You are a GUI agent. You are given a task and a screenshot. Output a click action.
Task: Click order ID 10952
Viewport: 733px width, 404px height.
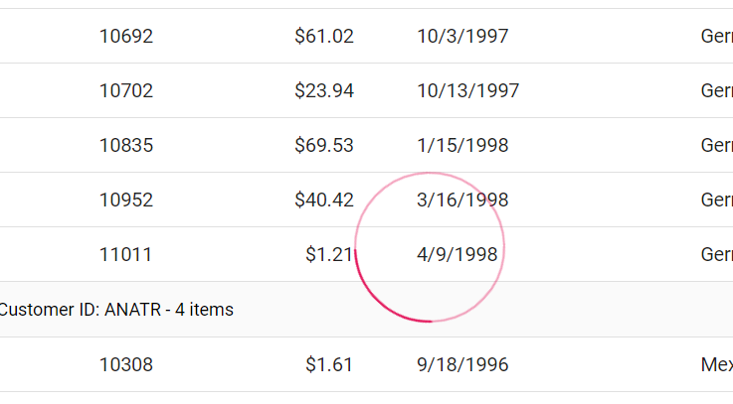(126, 201)
